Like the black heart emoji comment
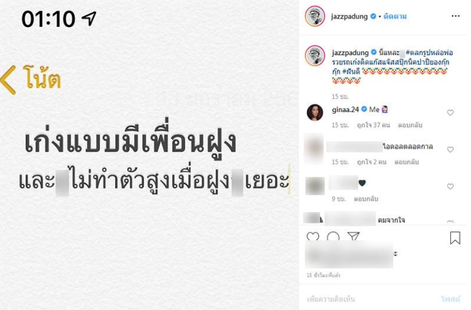471x310 pixels. coord(450,186)
